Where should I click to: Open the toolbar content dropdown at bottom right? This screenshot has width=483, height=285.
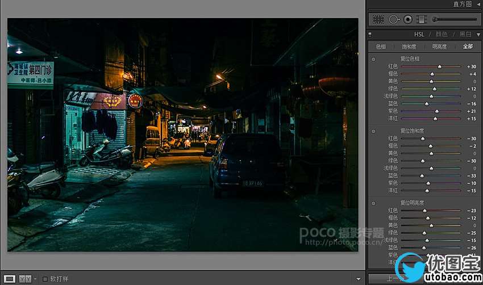click(x=358, y=279)
